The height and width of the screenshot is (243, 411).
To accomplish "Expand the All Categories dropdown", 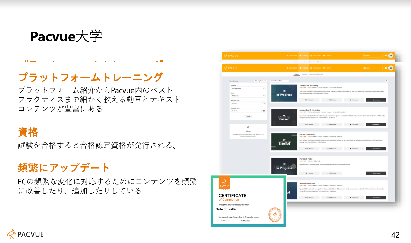I will click(248, 88).
